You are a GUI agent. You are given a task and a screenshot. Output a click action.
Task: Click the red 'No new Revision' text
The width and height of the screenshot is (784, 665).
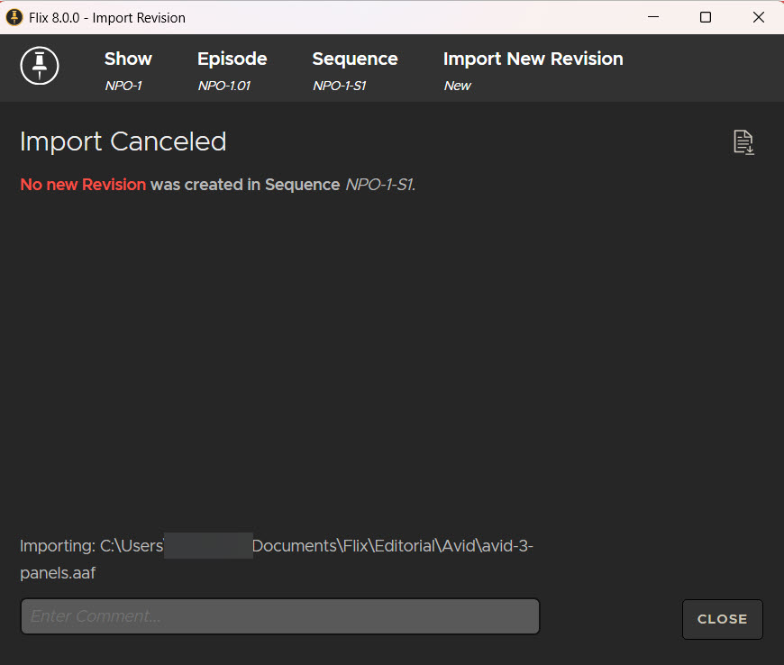83,185
